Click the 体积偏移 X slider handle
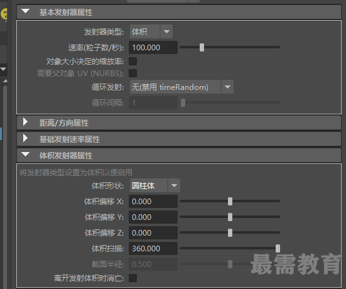The image size is (346, 289). (x=230, y=201)
